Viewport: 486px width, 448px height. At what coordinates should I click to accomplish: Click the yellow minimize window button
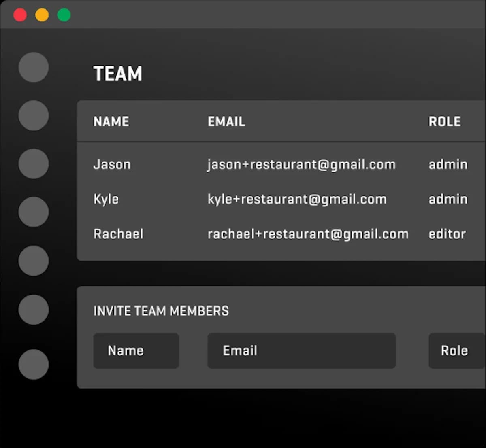[42, 15]
